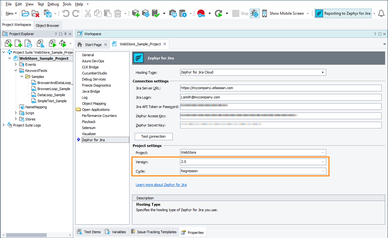Expand the Project Suite Logs node

pyautogui.click(x=4, y=125)
